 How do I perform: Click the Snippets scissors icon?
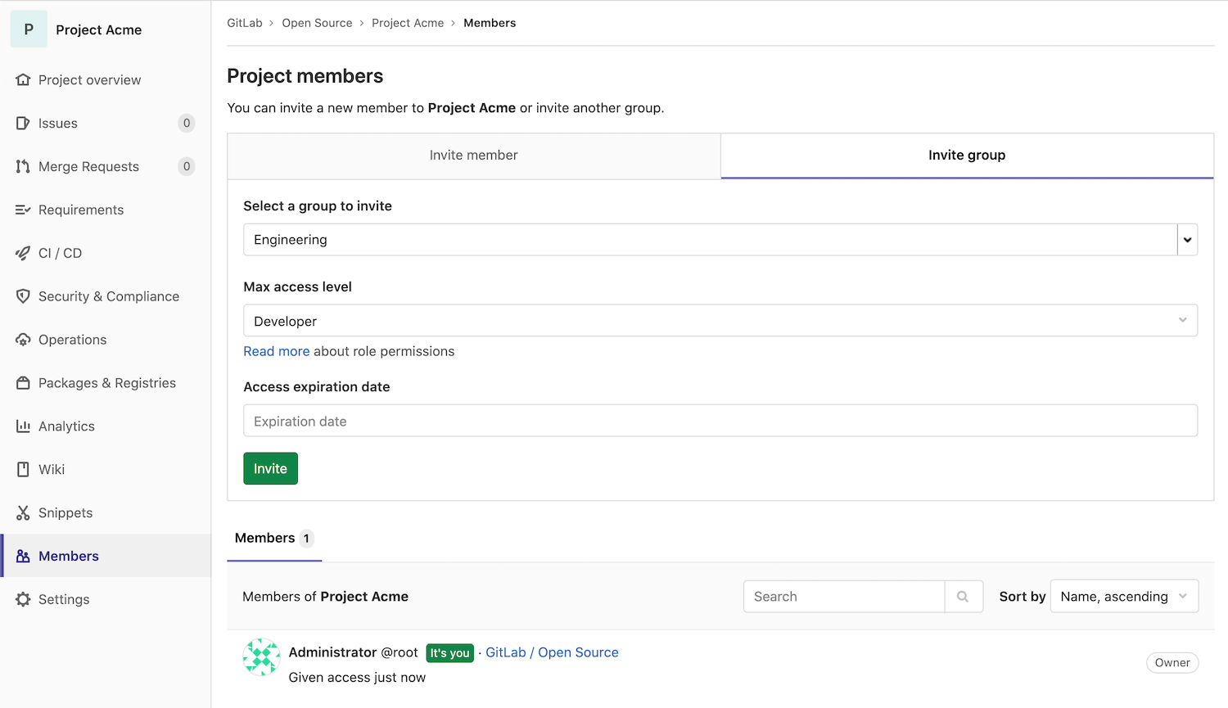23,513
